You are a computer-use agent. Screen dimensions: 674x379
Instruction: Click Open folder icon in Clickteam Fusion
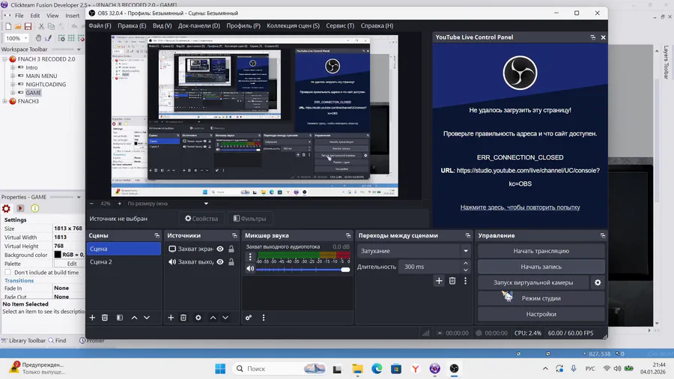(18, 27)
